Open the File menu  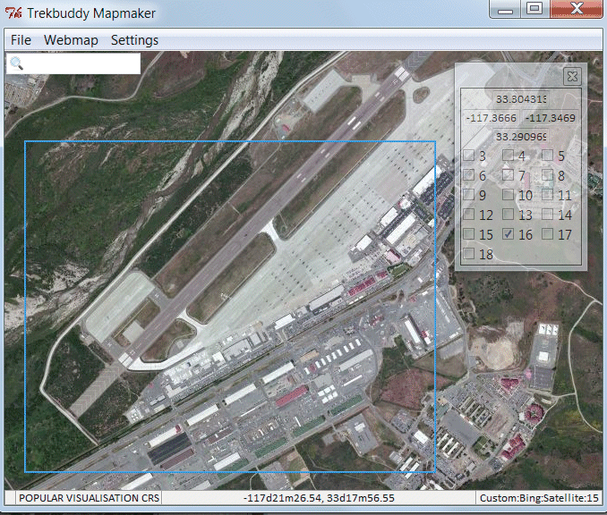click(x=21, y=40)
